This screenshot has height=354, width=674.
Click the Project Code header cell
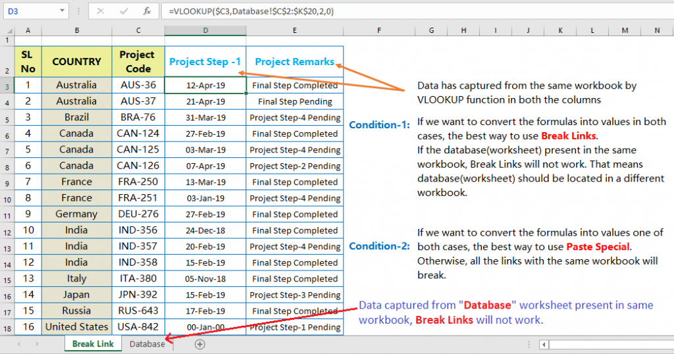(138, 62)
